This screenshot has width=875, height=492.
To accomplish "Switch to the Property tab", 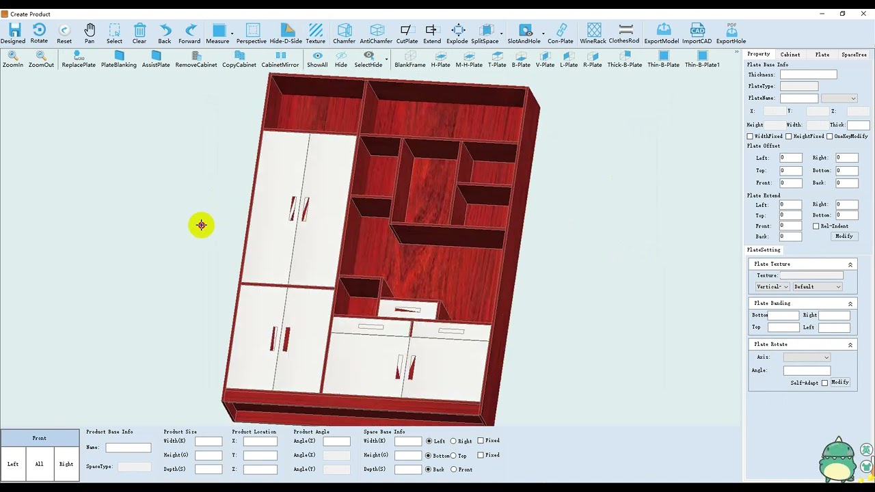I will 758,54.
